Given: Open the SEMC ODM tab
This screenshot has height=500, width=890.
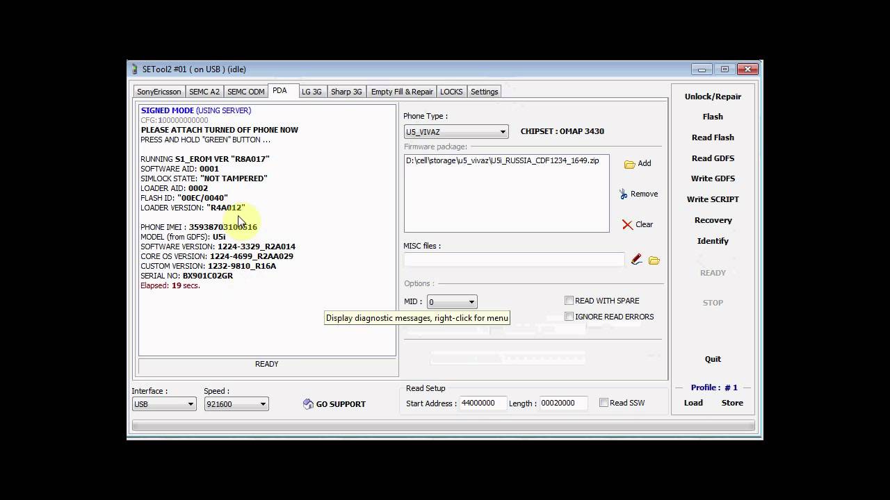Looking at the screenshot, I should tap(246, 92).
